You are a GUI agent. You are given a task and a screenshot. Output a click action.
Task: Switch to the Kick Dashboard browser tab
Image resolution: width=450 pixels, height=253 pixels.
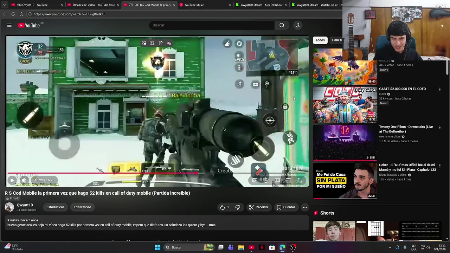click(x=262, y=5)
